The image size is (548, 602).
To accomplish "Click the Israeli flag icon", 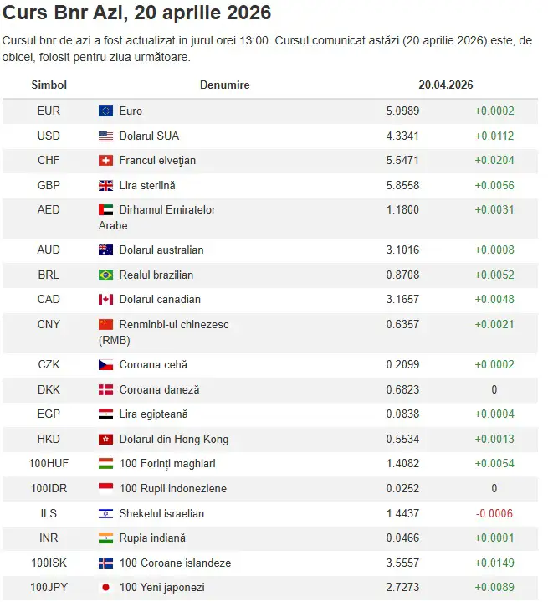I will click(x=105, y=514).
